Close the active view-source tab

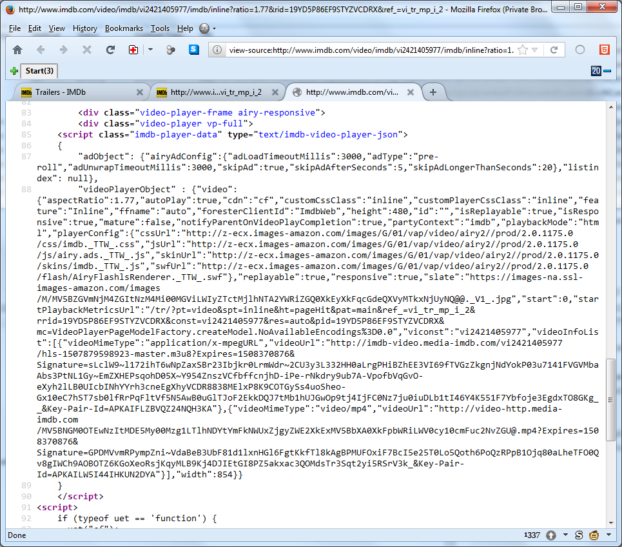(411, 92)
